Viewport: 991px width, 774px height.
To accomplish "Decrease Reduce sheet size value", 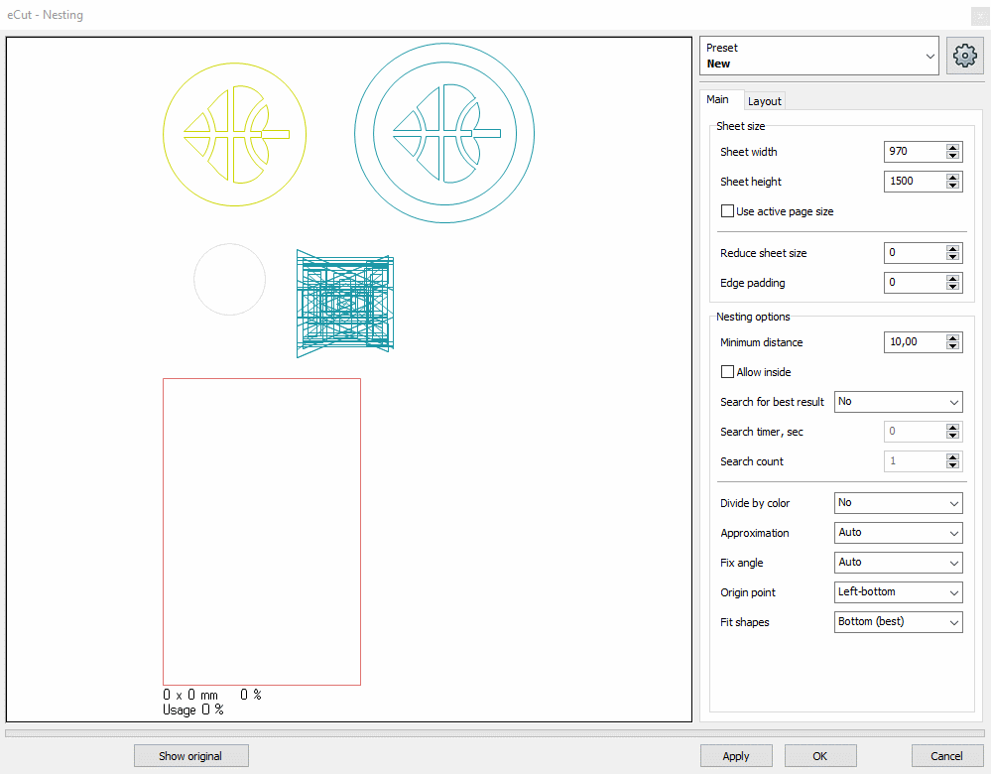I will pyautogui.click(x=952, y=257).
